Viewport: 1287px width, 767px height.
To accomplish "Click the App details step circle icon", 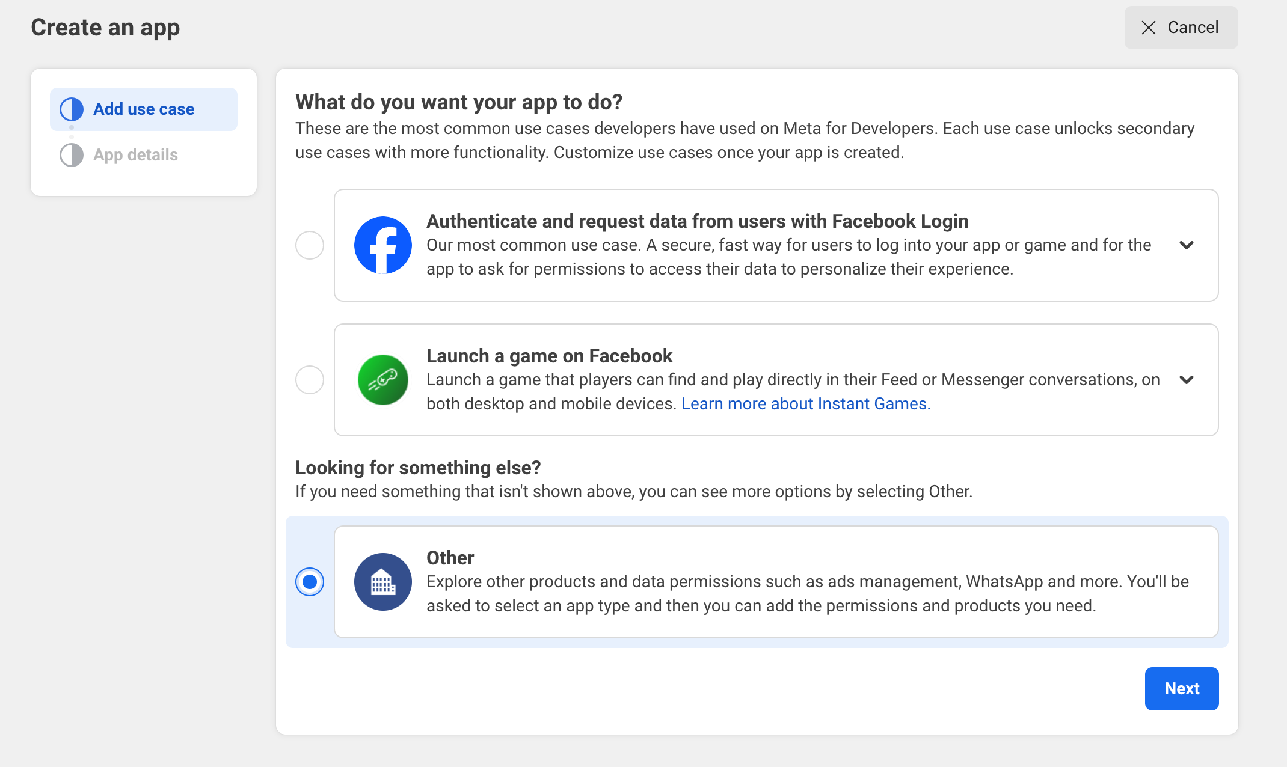I will coord(71,154).
